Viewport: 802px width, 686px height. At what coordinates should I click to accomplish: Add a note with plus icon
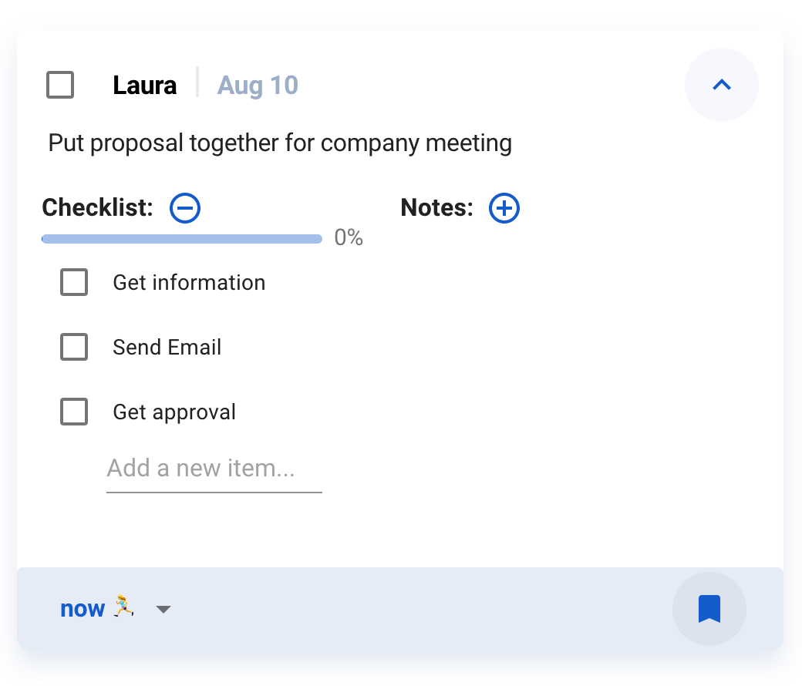[504, 208]
